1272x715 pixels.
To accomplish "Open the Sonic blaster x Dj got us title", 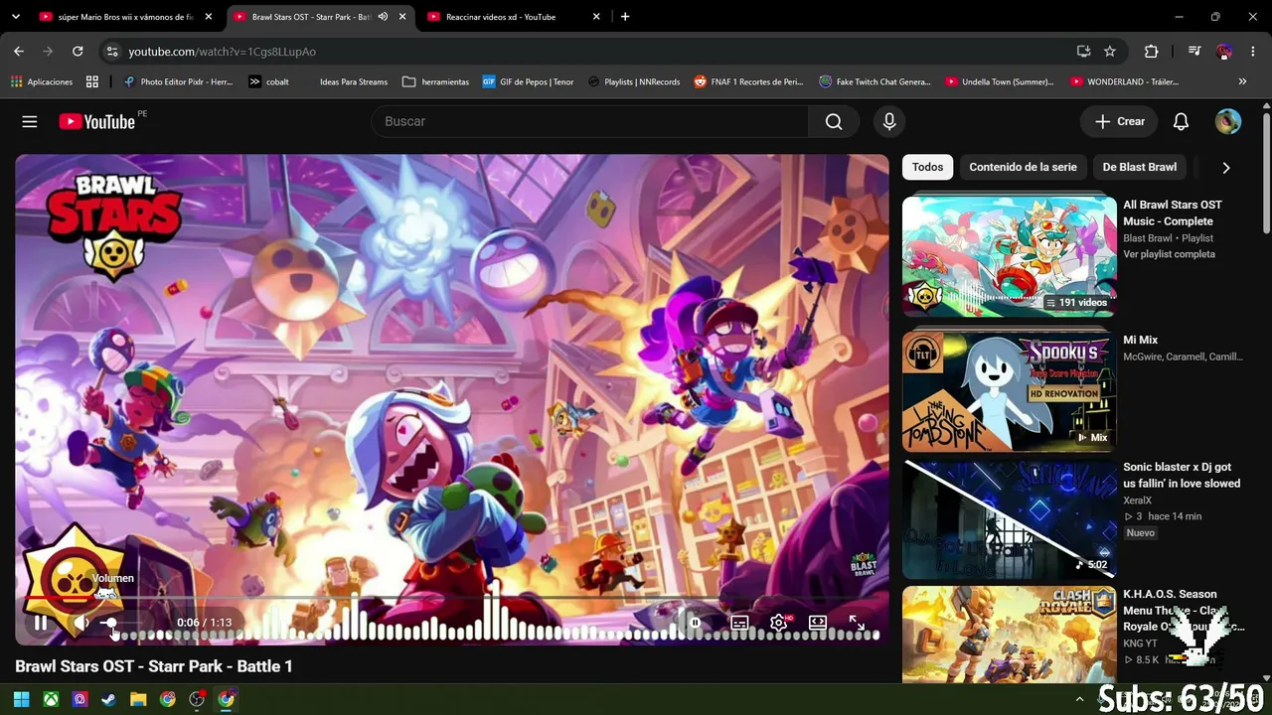I will 1182,475.
